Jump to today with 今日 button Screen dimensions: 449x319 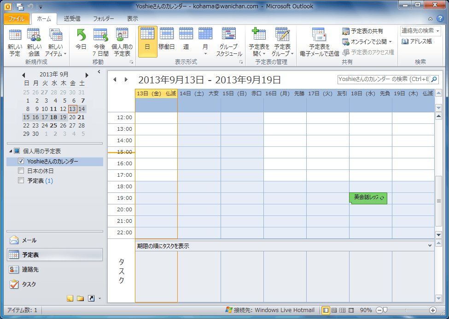(x=81, y=40)
